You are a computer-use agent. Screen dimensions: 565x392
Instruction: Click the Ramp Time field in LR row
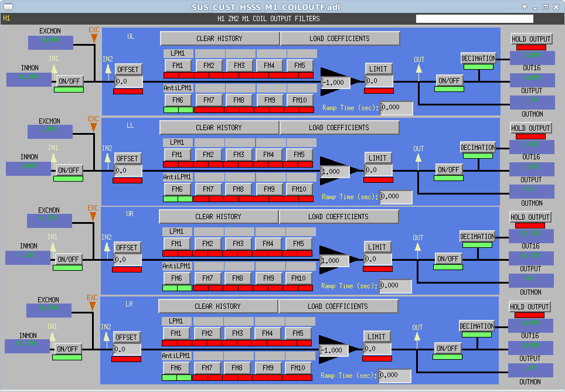coord(394,375)
